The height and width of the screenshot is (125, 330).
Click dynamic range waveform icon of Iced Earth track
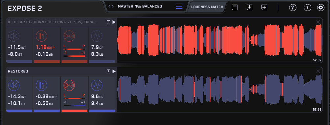pyautogui.click(x=97, y=36)
